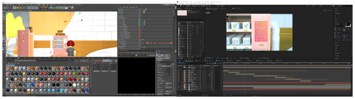Screen dimensions: 355x99
Task: Expand layer 3 properties in AE timeline
Action: [x=183, y=72]
